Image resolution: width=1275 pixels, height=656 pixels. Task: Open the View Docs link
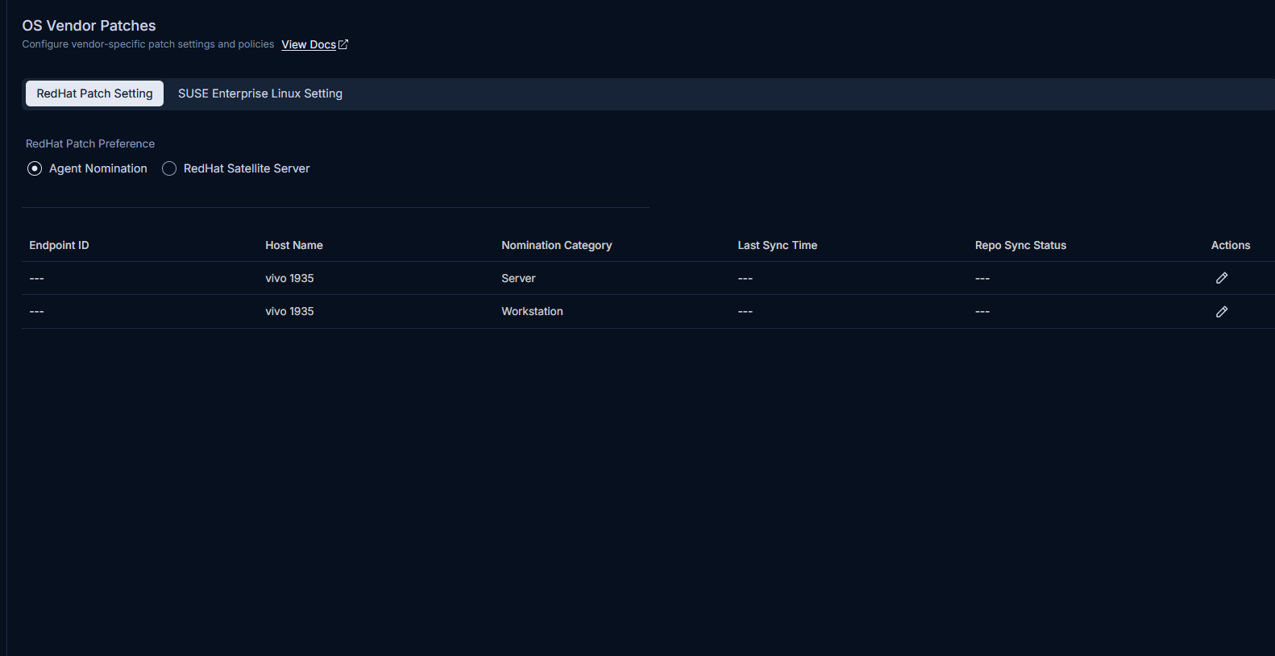[309, 44]
